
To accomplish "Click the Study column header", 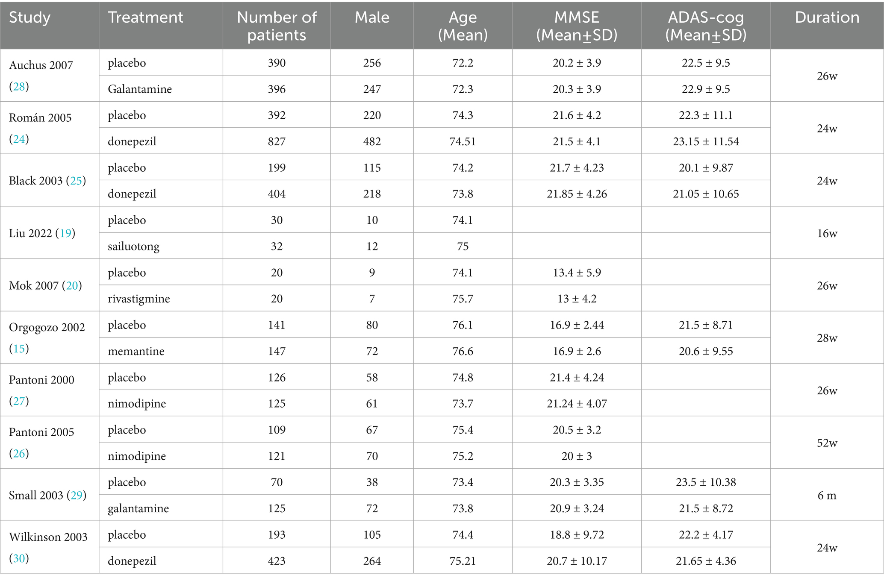I will point(30,18).
